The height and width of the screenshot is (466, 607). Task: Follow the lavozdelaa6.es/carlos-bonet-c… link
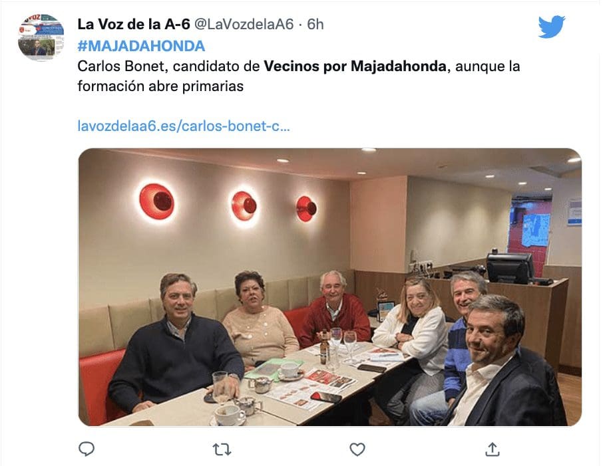184,126
